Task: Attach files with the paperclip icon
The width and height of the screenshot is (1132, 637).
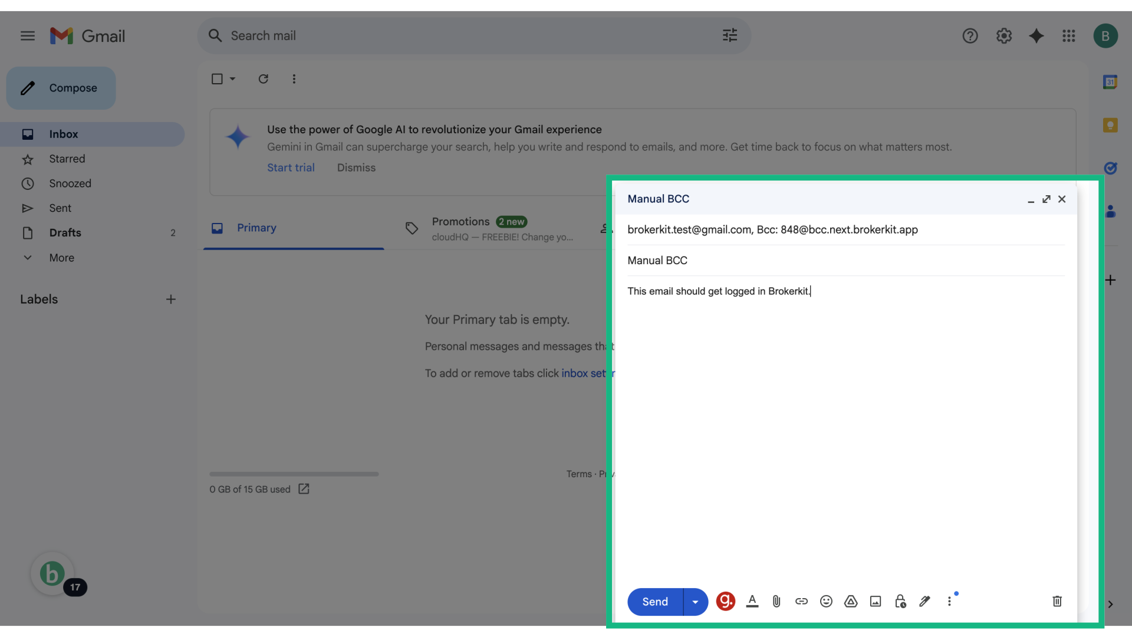Action: (x=776, y=601)
